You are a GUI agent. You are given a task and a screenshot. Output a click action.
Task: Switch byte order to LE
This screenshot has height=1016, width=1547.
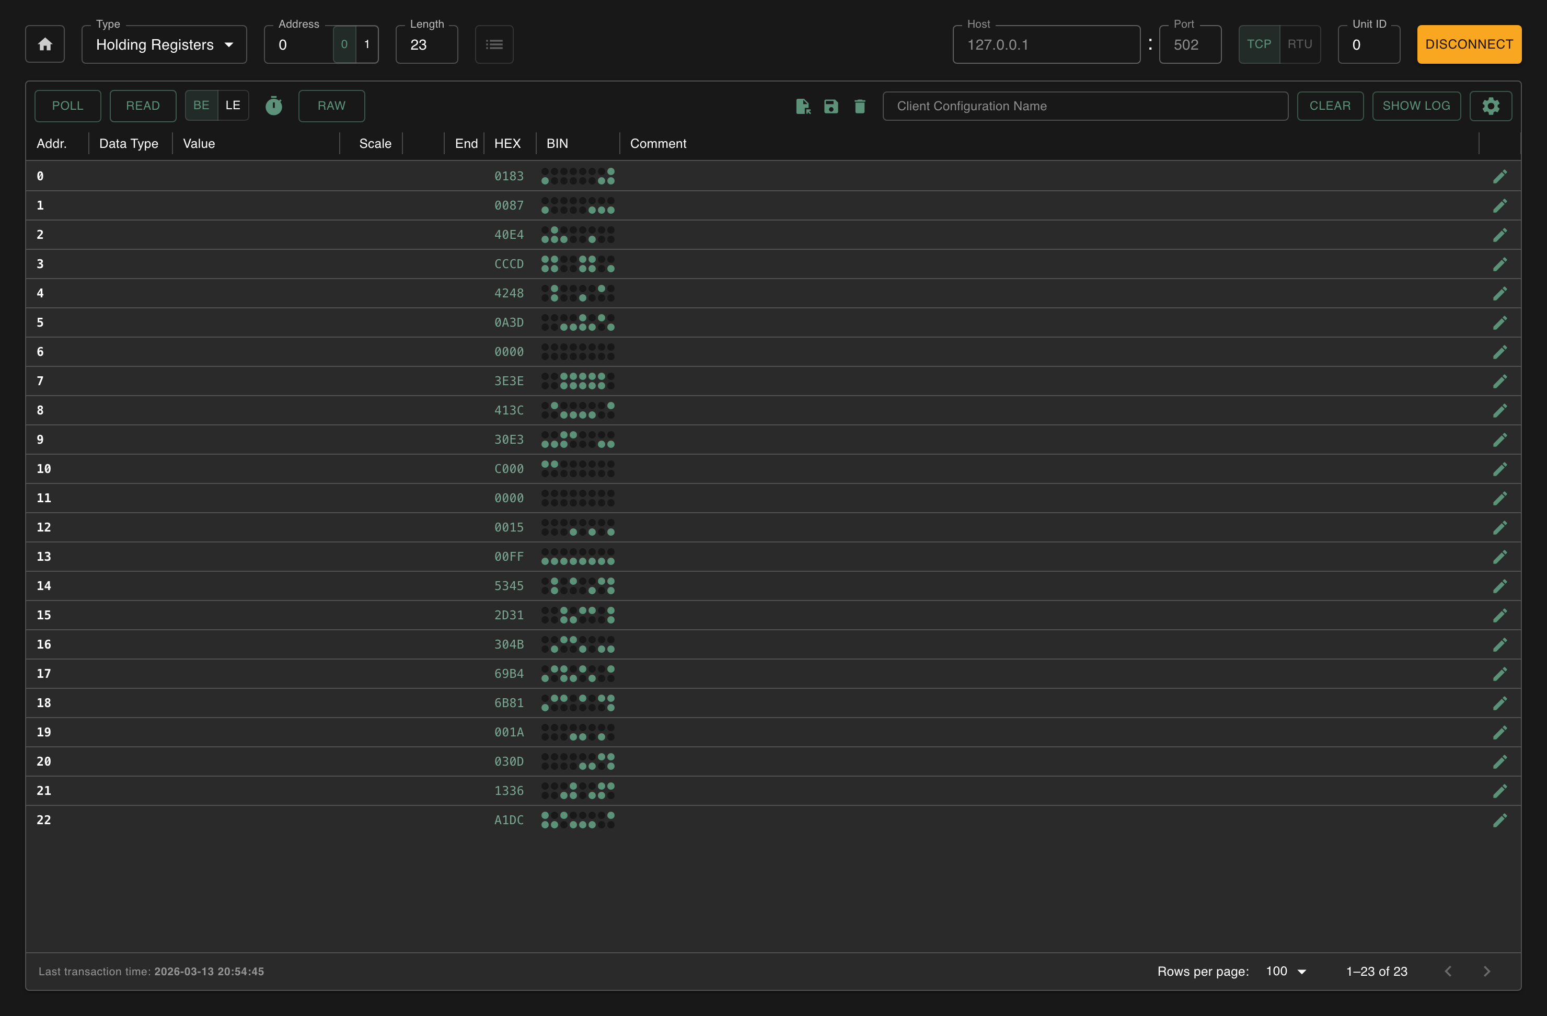point(233,105)
